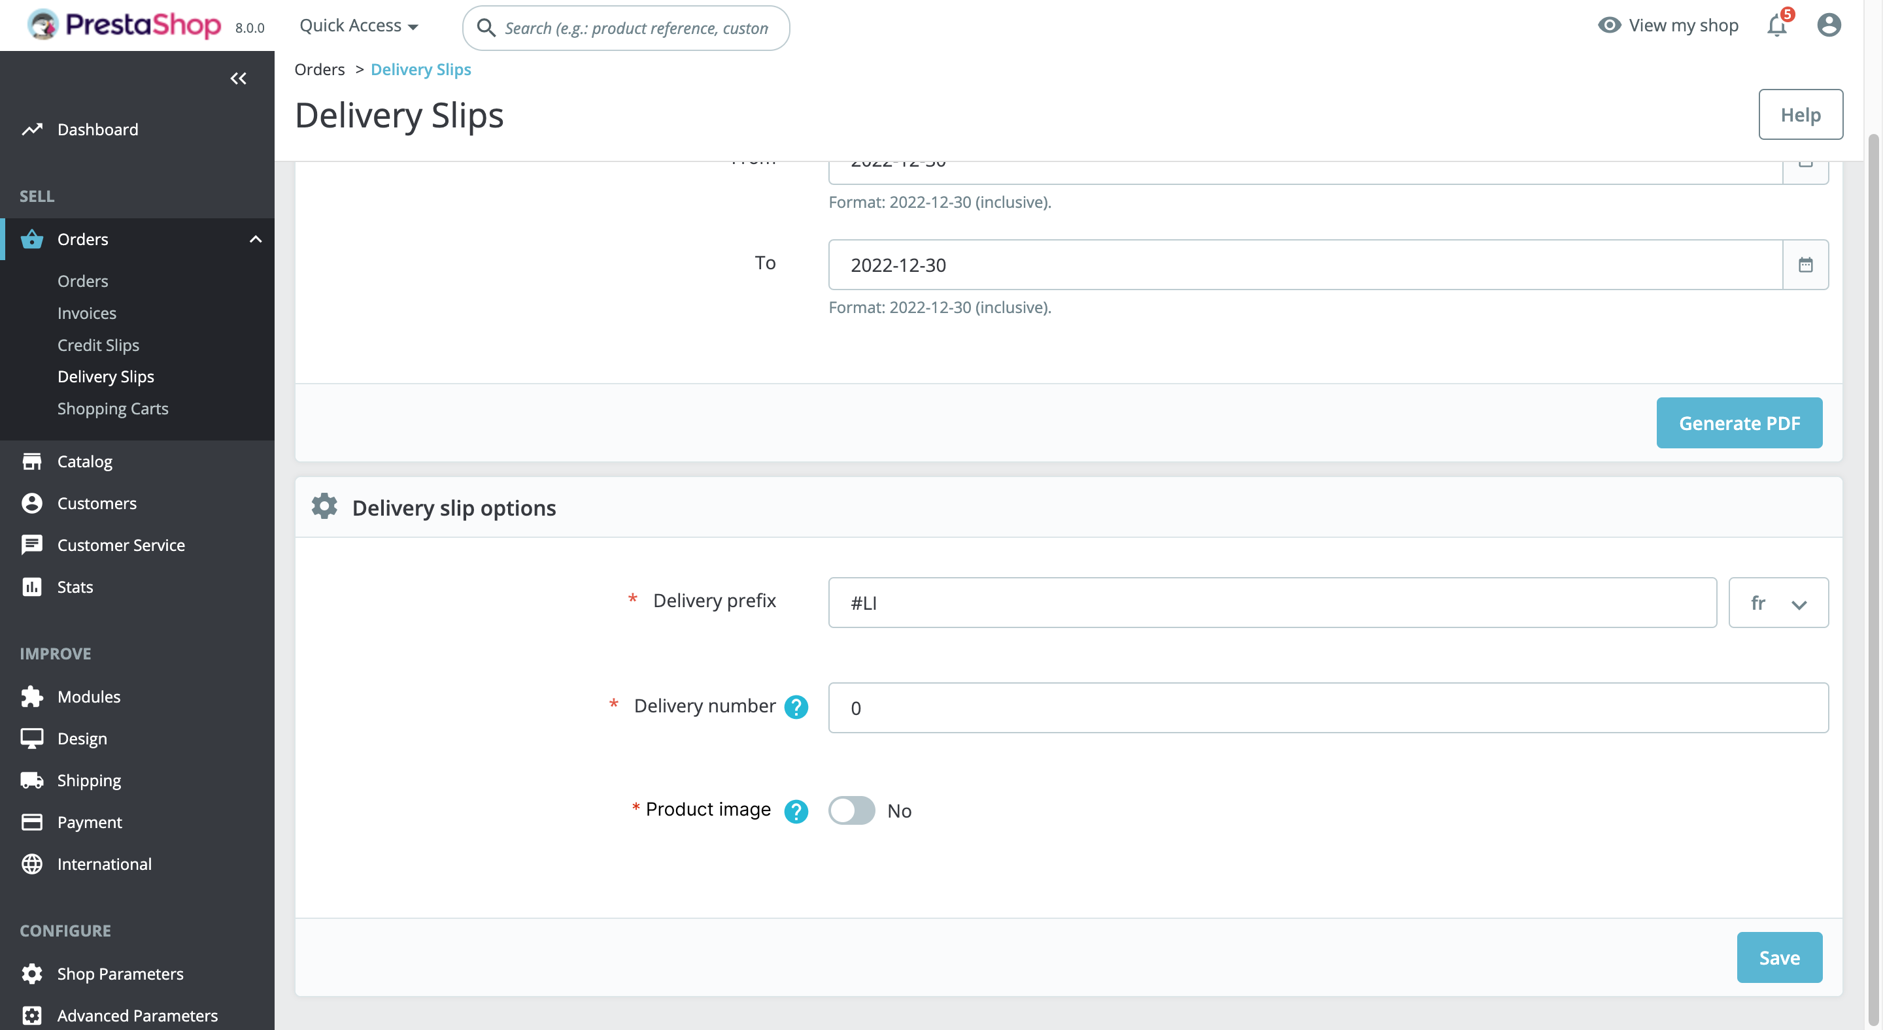1883x1030 pixels.
Task: Click the Shipping truck icon
Action: click(x=32, y=780)
